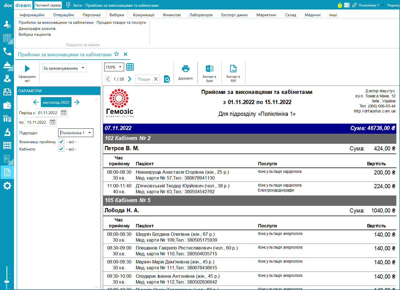This screenshot has width=400, height=290.
Task: Open the Персонал tab
Action: coord(92,15)
